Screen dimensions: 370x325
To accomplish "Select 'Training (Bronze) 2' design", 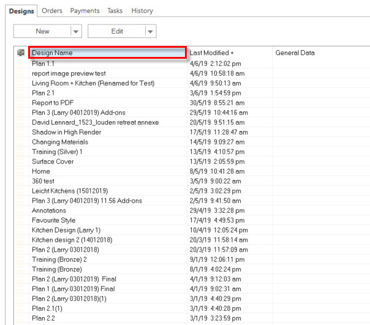I will coord(59,260).
